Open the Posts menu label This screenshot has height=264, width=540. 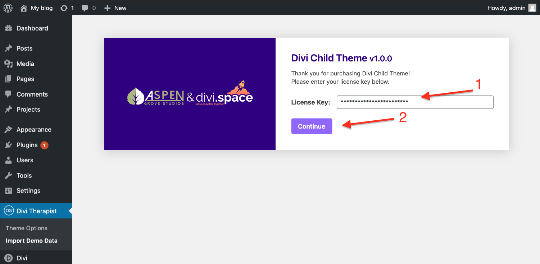(x=24, y=48)
